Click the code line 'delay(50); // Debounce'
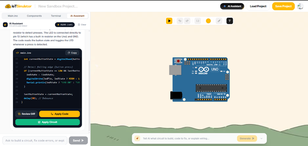 point(38,98)
